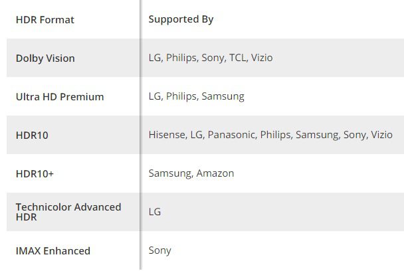Click Sony in the IMAX Enhanced row
Screen dimensions: 404x271
(160, 250)
